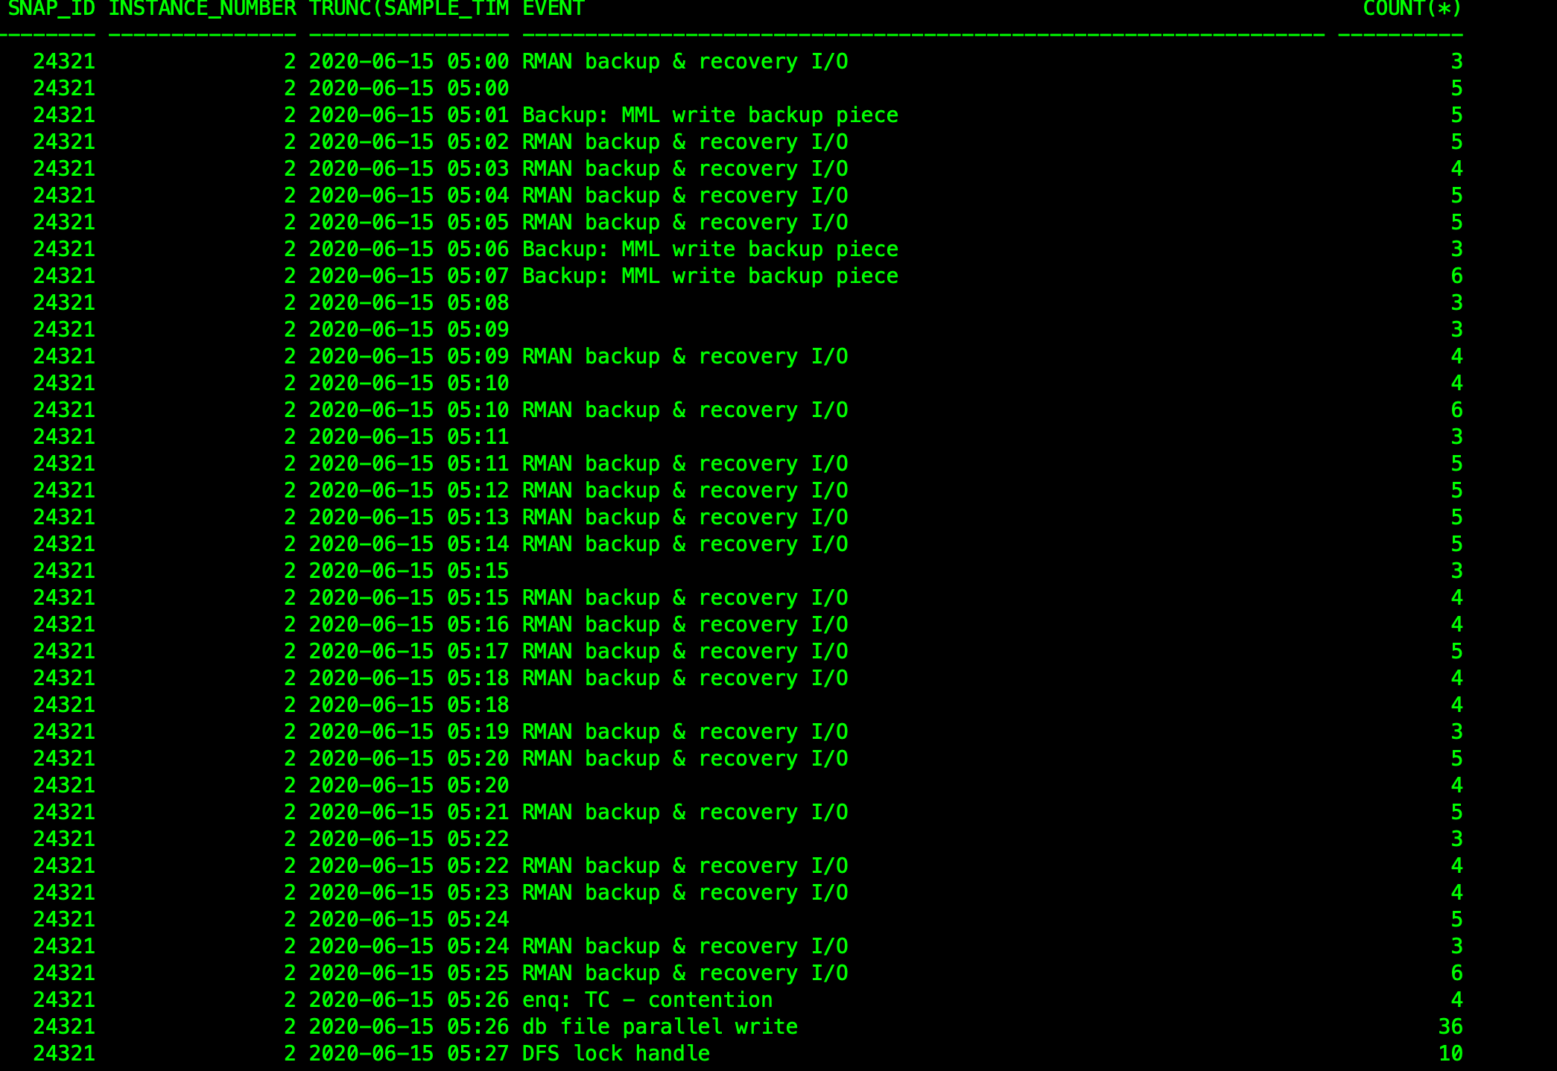The height and width of the screenshot is (1071, 1557).
Task: Click the INSTANCE_NUMBER column header
Action: pyautogui.click(x=202, y=9)
